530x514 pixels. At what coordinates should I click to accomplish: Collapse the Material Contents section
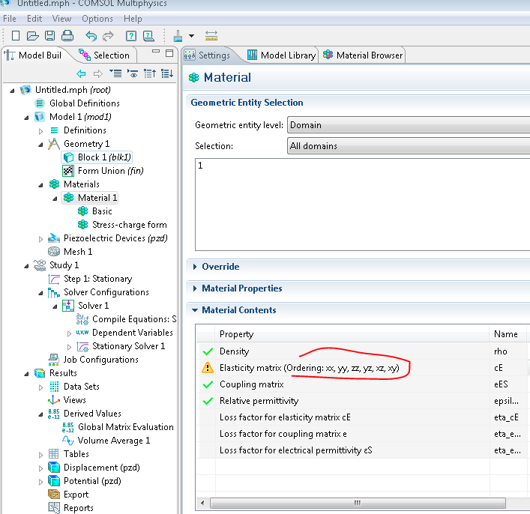238,310
